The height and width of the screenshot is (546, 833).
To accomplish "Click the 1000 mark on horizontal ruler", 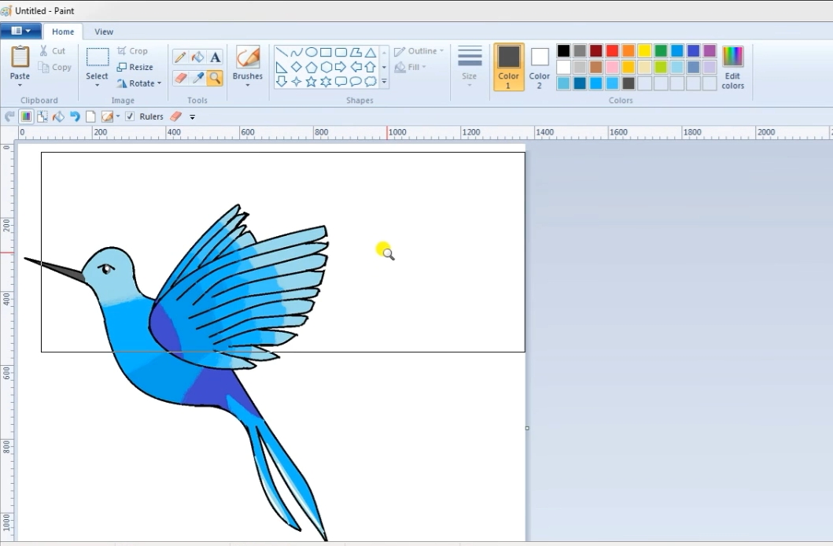I will (397, 132).
